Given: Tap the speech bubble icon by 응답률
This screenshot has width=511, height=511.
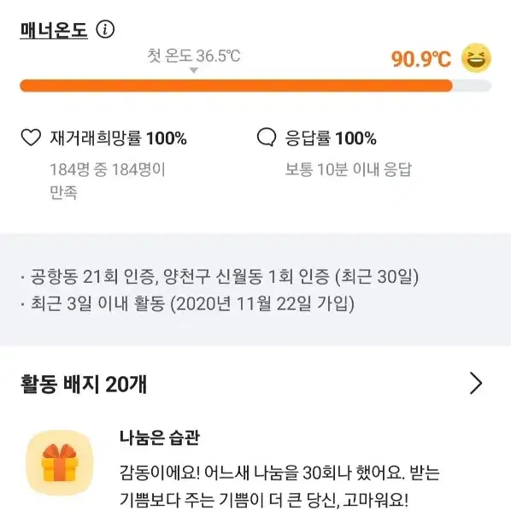Looking at the screenshot, I should tap(267, 138).
